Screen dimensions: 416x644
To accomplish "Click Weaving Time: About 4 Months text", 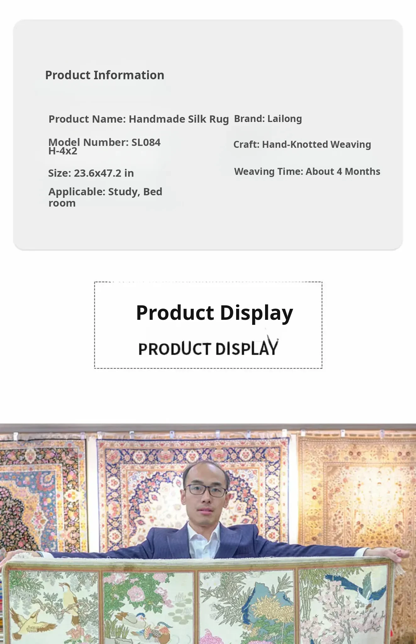I will tap(307, 171).
